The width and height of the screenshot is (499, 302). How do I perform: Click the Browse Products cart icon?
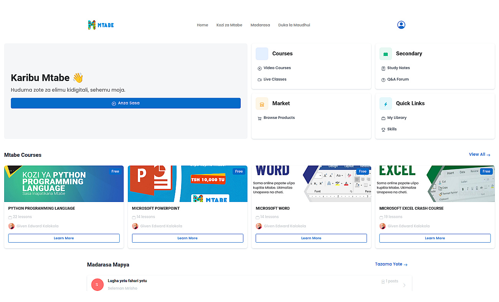pyautogui.click(x=259, y=118)
